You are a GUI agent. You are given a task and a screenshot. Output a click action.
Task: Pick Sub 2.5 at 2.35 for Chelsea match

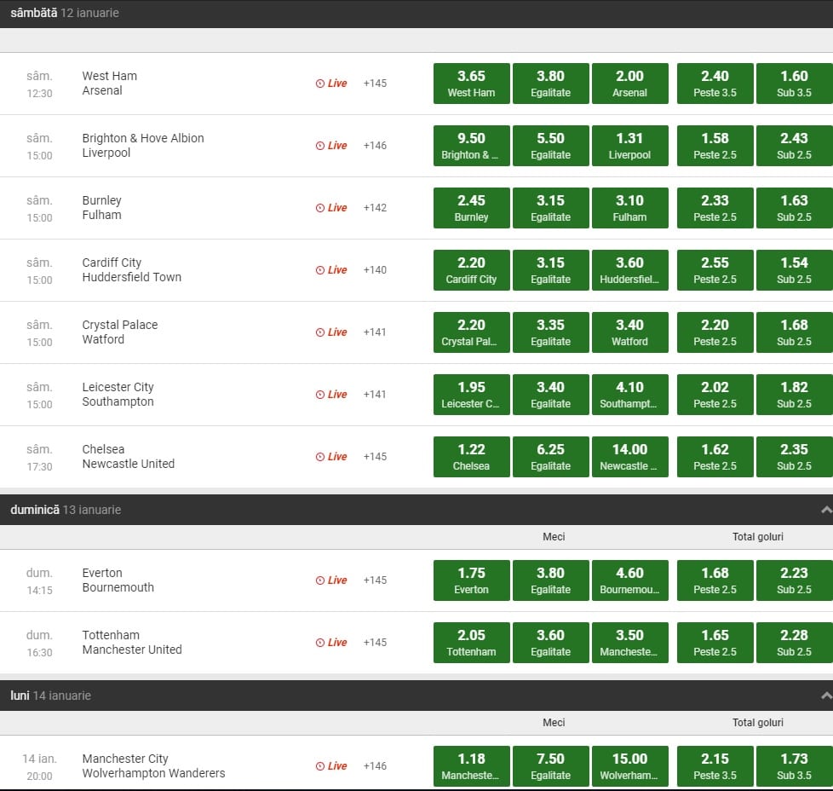(794, 457)
